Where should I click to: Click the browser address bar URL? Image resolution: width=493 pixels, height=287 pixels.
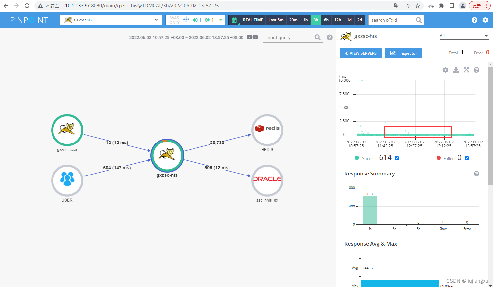tap(142, 6)
